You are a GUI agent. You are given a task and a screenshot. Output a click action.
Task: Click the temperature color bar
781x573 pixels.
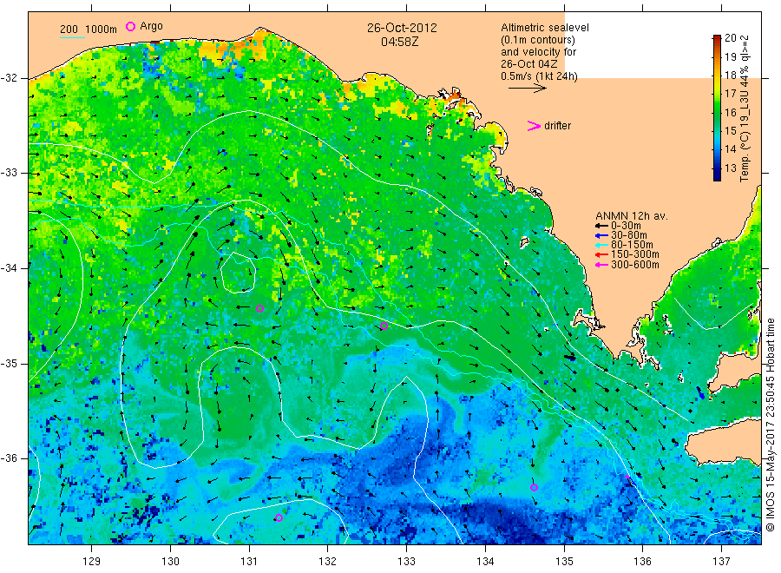click(x=718, y=108)
